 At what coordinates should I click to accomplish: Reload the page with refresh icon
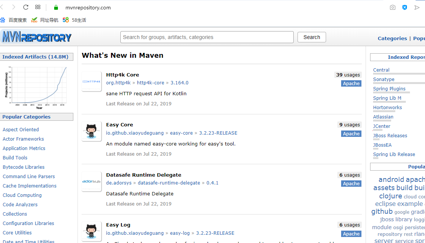(26, 7)
